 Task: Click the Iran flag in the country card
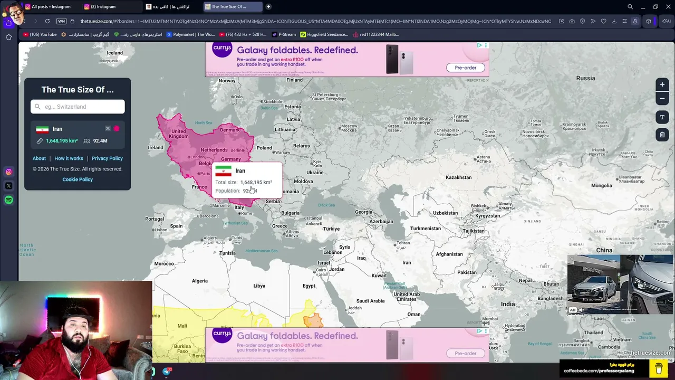pyautogui.click(x=42, y=129)
